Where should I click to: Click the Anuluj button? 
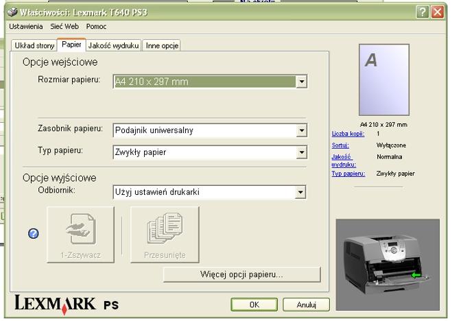coord(306,305)
